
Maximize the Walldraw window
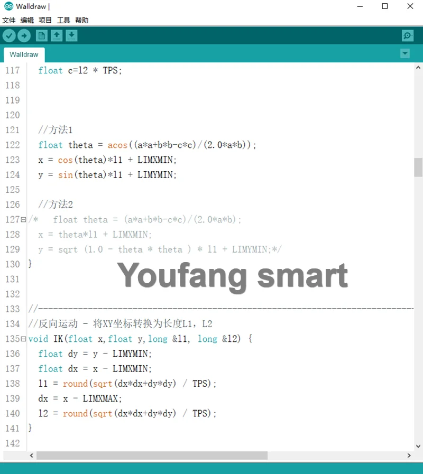385,6
